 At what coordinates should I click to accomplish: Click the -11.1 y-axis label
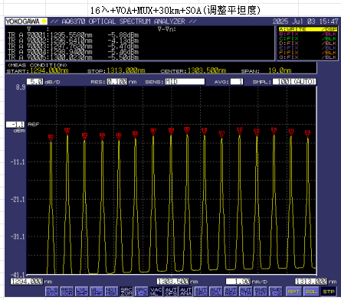coord(18,162)
